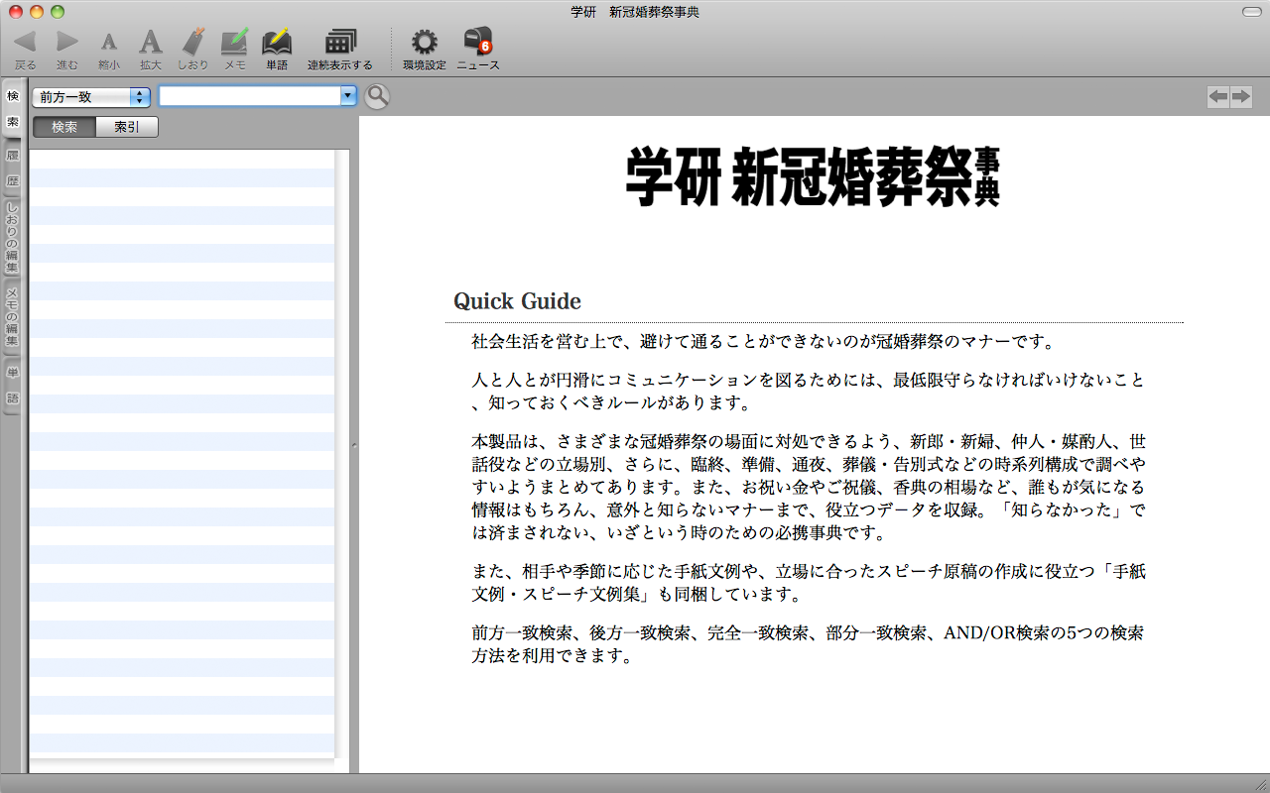Open the メモ note icon

(x=234, y=43)
